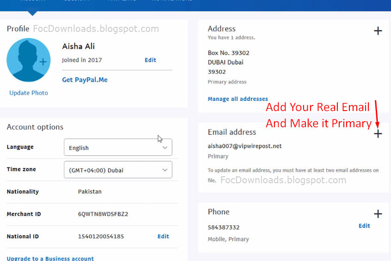Open the Get PayPal.Me link
Viewport: 391px width, 261px height.
point(85,80)
